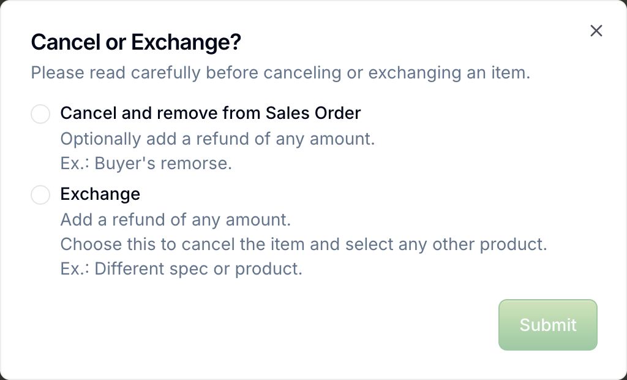Viewport: 627px width, 380px height.
Task: Close the Cancel or Exchange dialog
Action: (x=596, y=31)
